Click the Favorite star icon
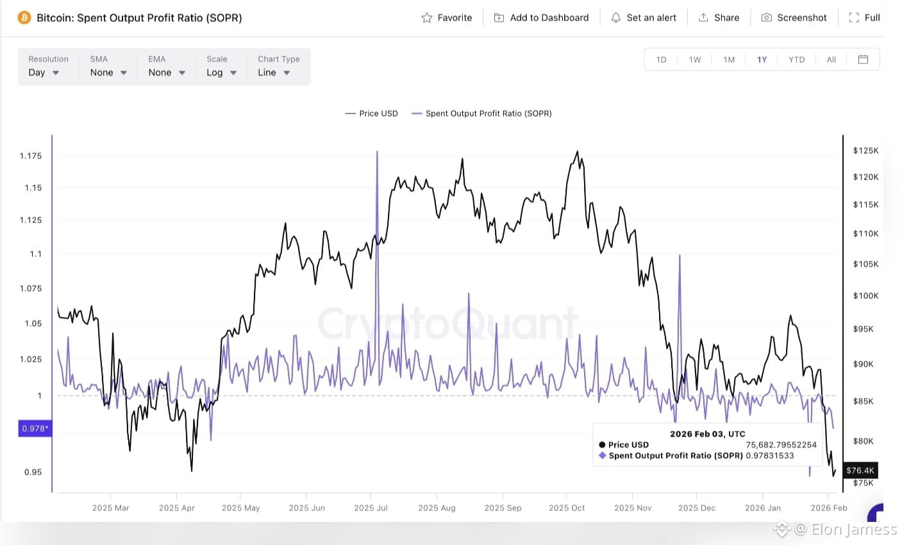Viewport: 902px width, 545px height. [x=426, y=18]
